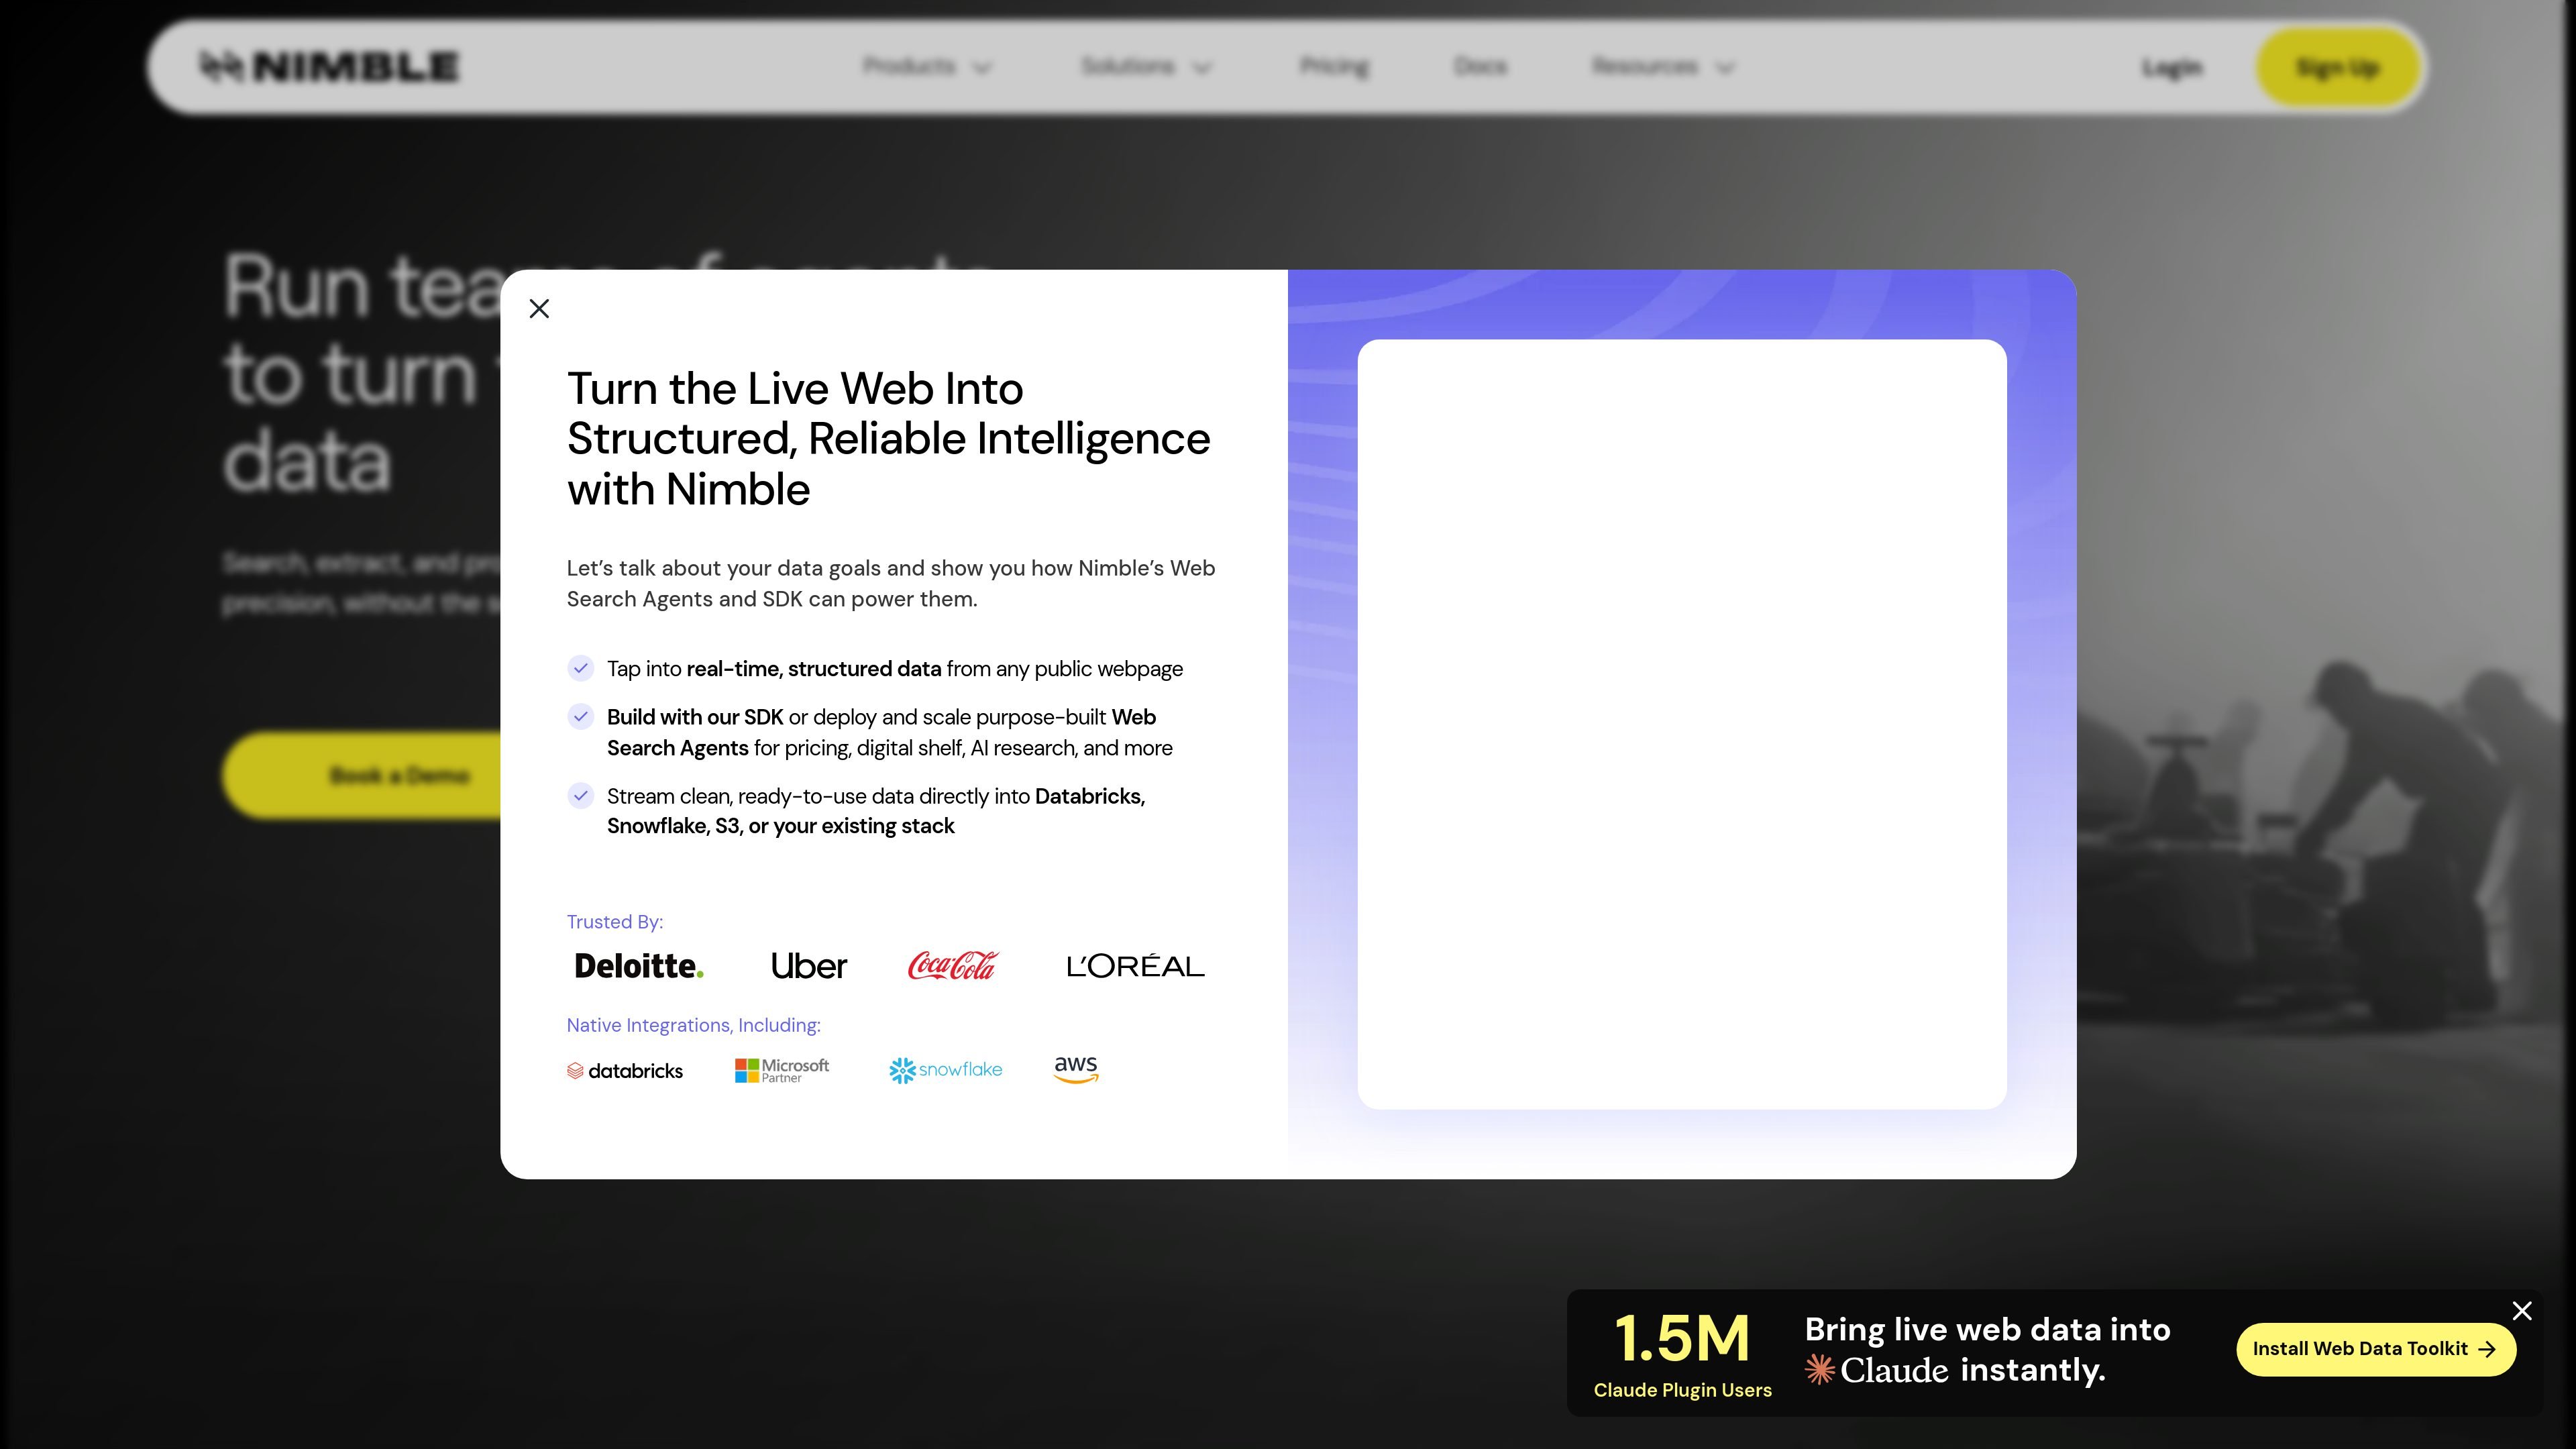Click 'Let's talk about your data goals' paragraph
2576x1449 pixels.
(891, 584)
